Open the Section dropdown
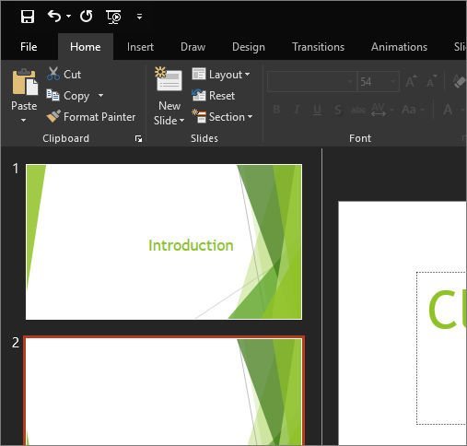467x446 pixels. click(222, 117)
